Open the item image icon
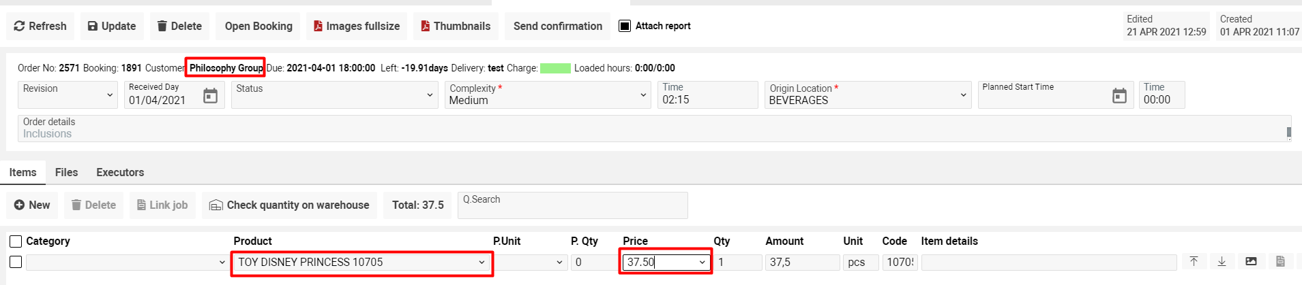Image resolution: width=1302 pixels, height=285 pixels. coord(1251,262)
